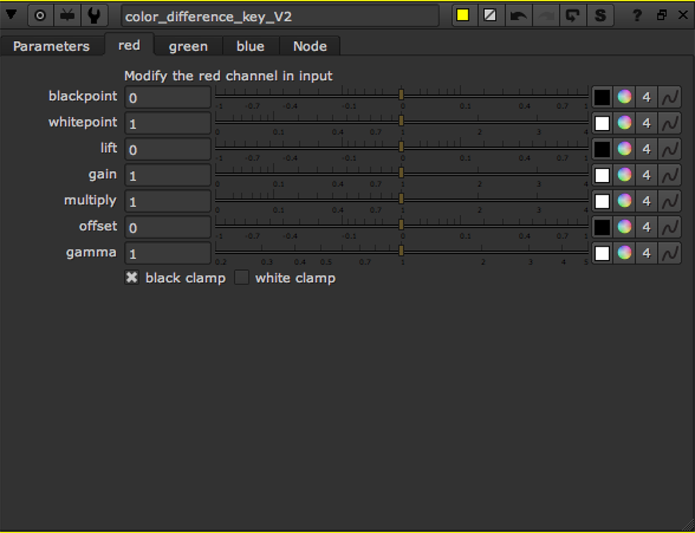Click the wrench icon in panel header

[93, 15]
